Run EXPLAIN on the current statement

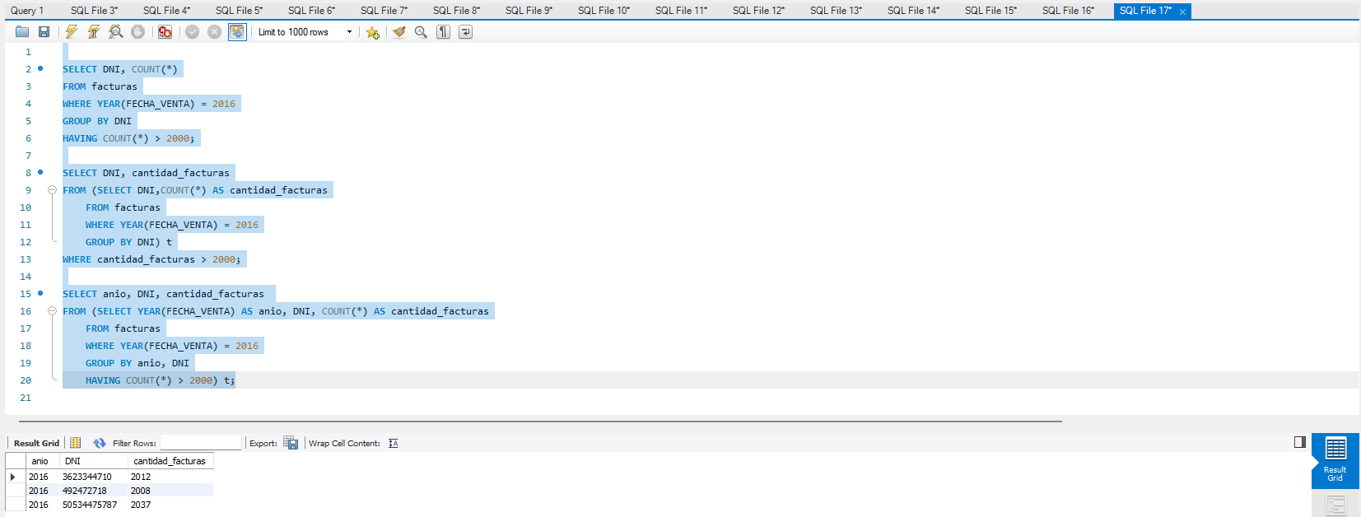(x=116, y=32)
